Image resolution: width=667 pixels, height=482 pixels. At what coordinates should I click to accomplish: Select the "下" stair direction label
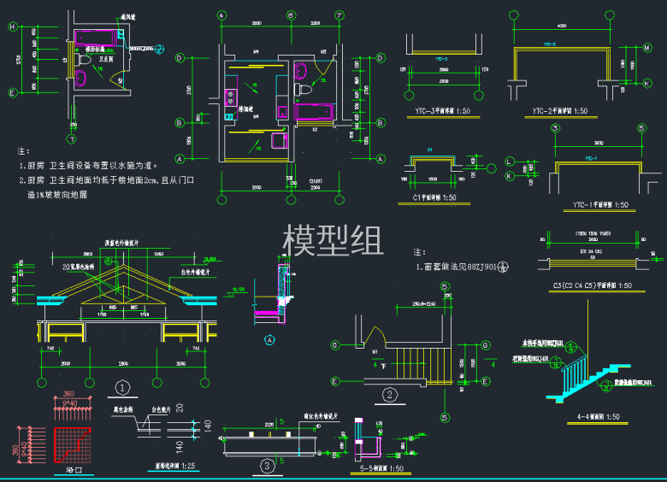coord(384,366)
